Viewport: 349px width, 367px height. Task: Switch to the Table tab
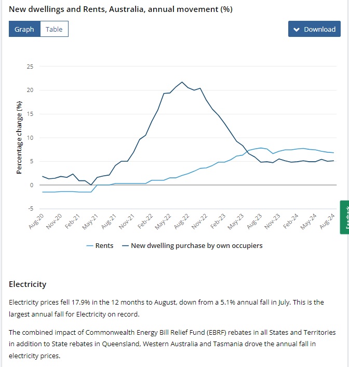pos(54,29)
